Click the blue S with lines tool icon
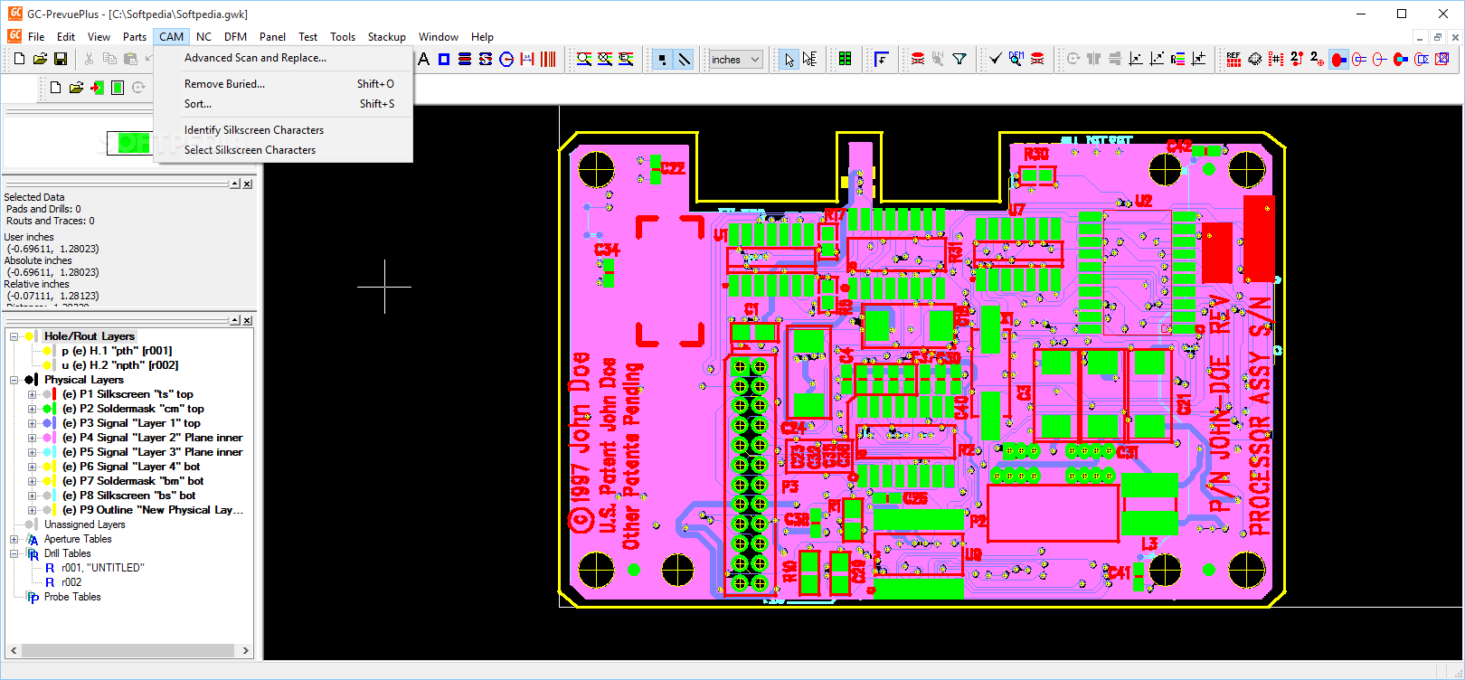Screen dimensions: 1465x680 pyautogui.click(x=486, y=59)
